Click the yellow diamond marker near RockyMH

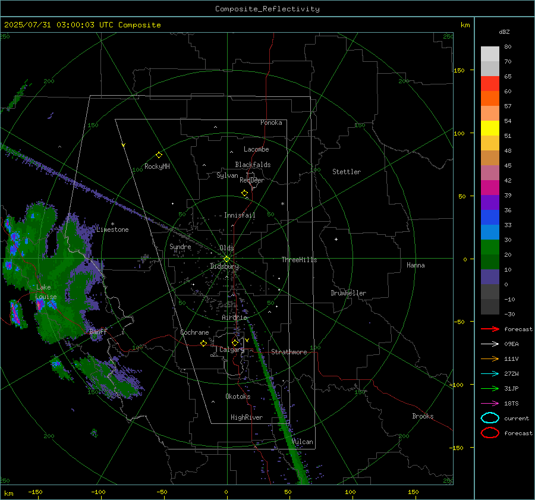[x=159, y=155]
